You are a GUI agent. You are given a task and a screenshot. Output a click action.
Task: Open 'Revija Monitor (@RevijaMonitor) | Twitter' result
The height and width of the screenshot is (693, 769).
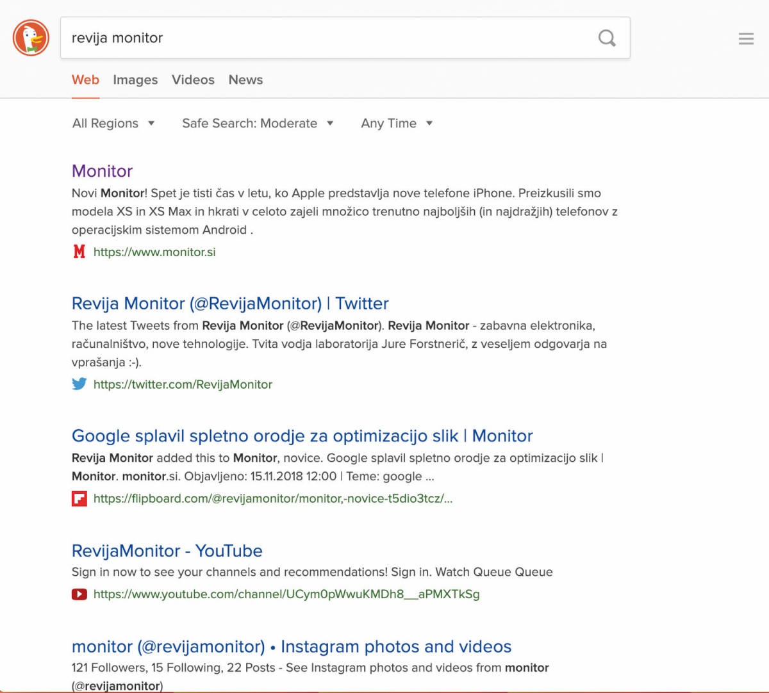tap(230, 304)
